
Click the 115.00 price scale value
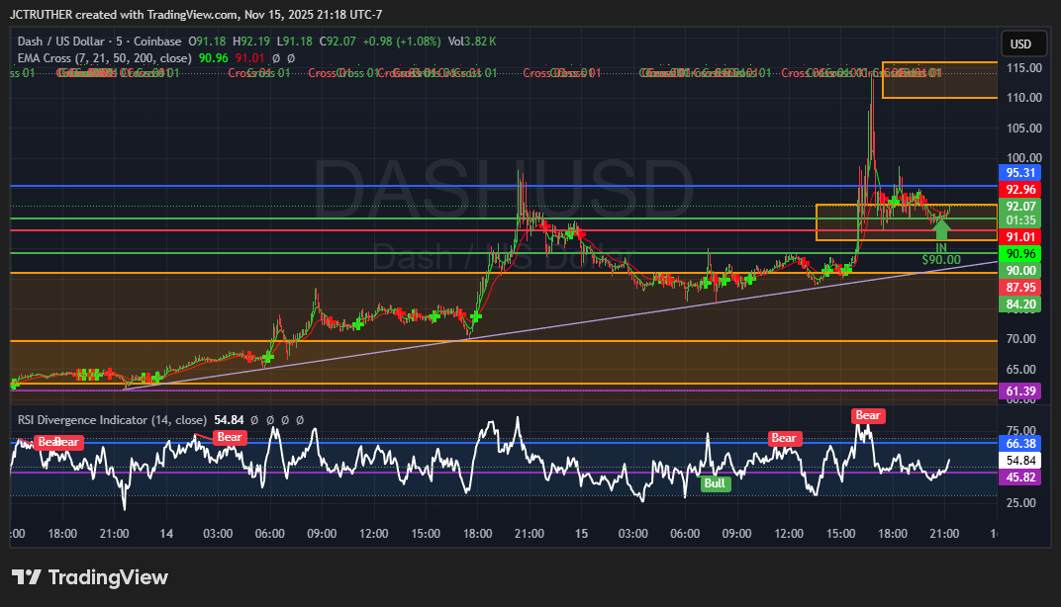tap(1023, 68)
